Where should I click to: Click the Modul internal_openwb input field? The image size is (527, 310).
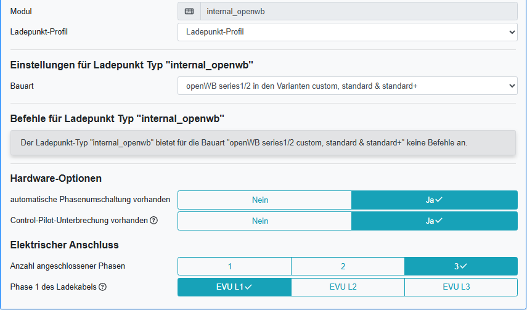[357, 11]
